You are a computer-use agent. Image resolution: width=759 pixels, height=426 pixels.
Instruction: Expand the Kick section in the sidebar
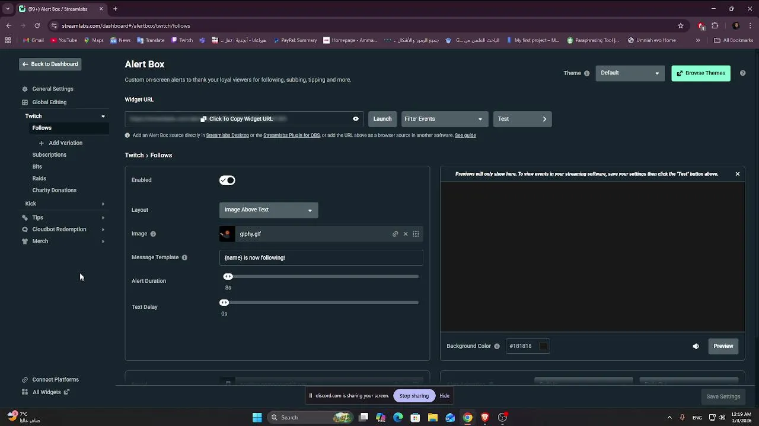click(x=103, y=204)
